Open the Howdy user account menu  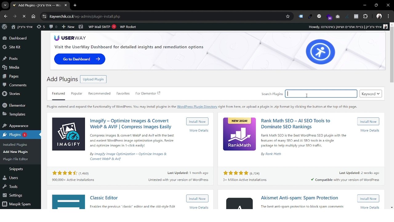pyautogui.click(x=348, y=27)
